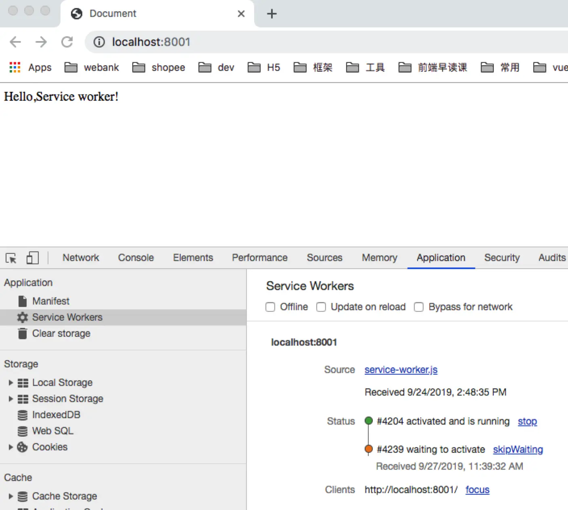This screenshot has width=568, height=510.
Task: Switch to the Console tab
Action: click(136, 258)
